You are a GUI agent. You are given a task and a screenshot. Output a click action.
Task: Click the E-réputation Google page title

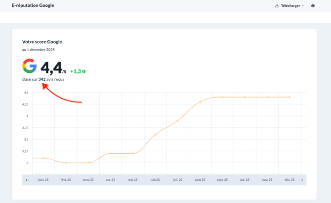tap(33, 5)
